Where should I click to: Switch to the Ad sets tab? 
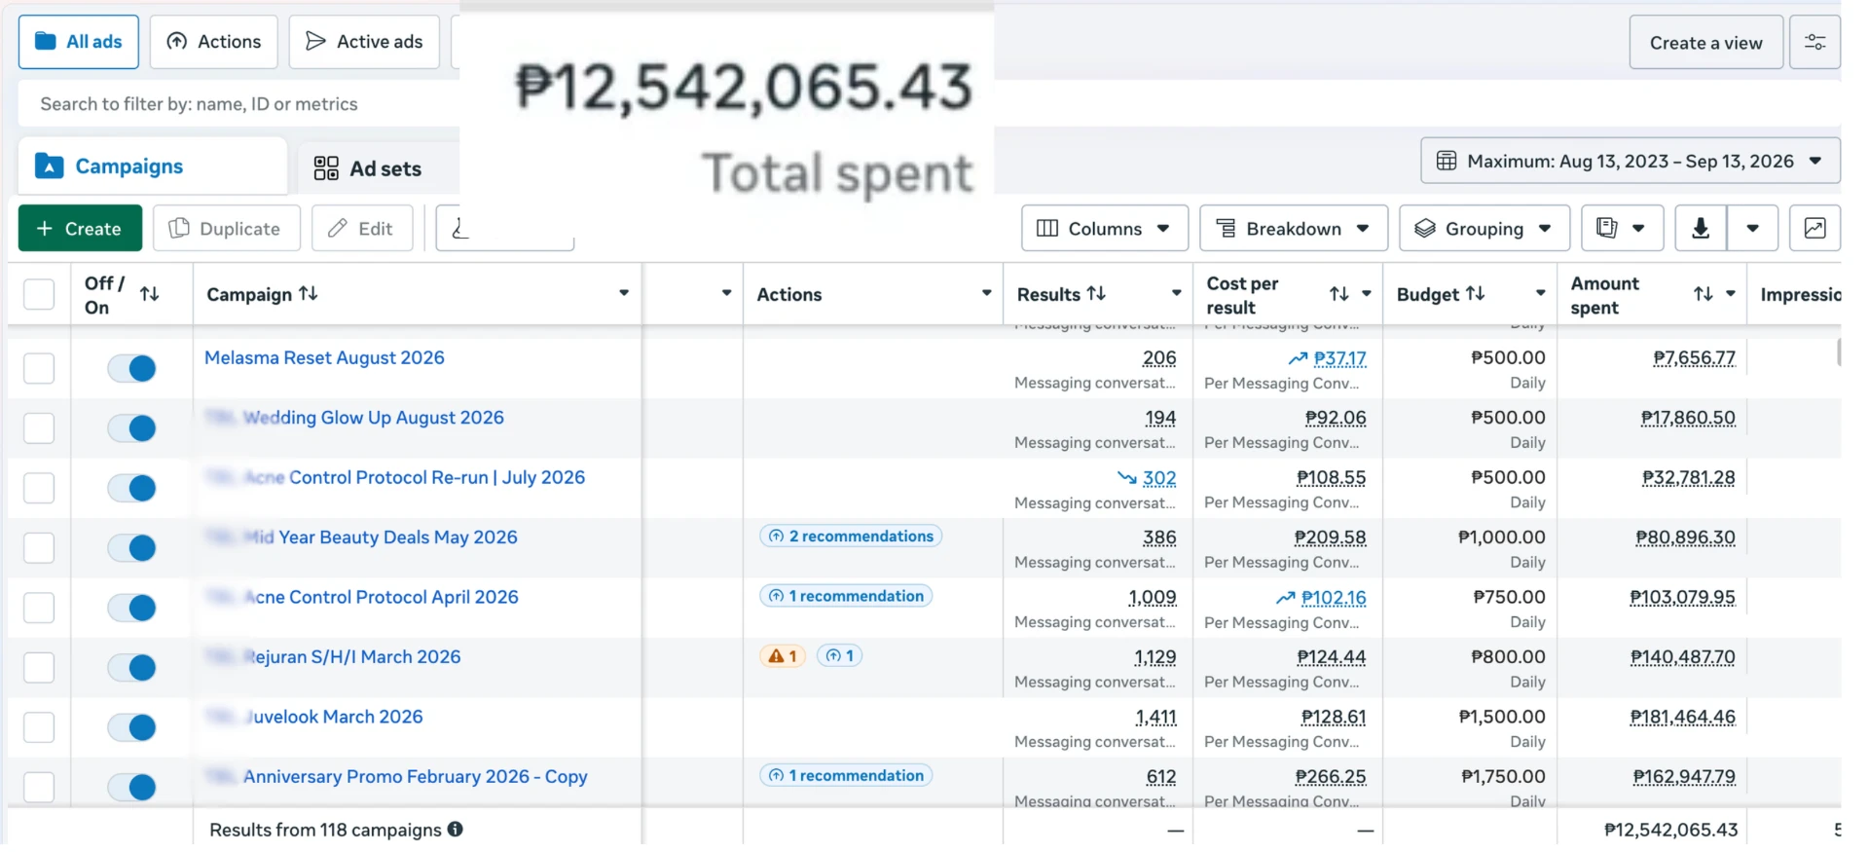point(368,168)
